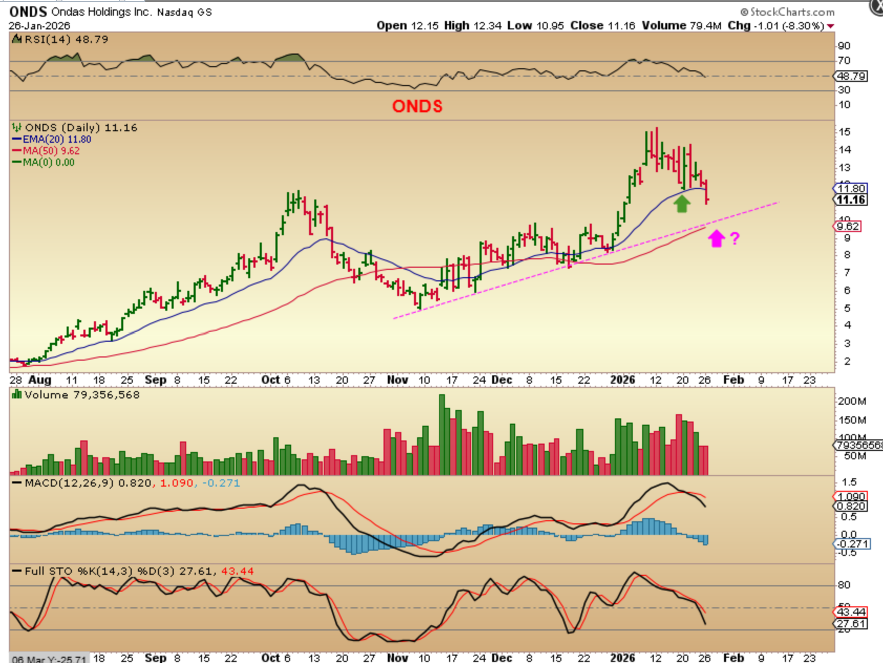Click the 90 tick on the RSI axis
Image resolution: width=883 pixels, height=663 pixels.
click(x=844, y=46)
